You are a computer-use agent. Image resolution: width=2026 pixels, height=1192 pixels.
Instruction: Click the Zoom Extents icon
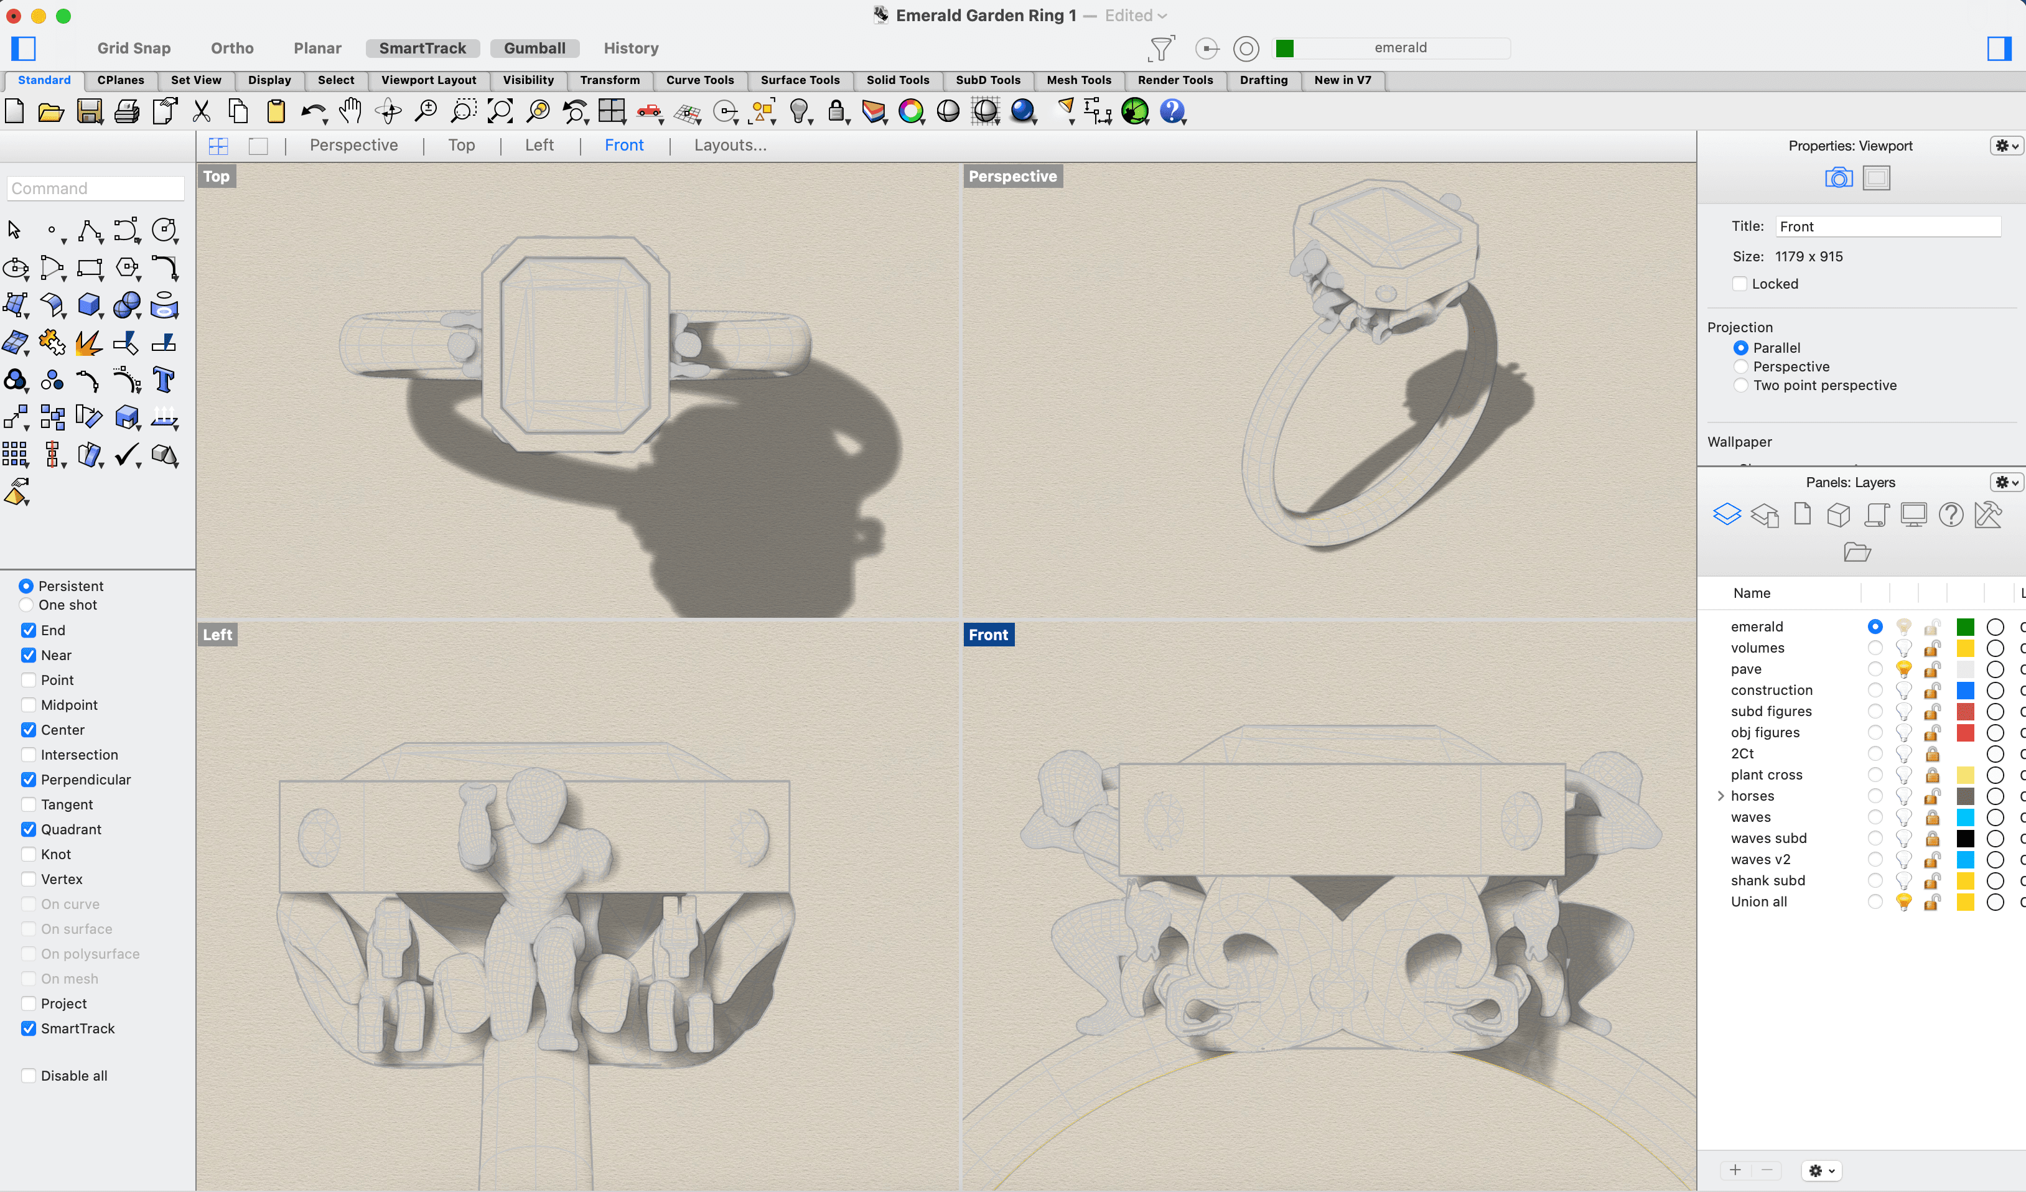500,111
